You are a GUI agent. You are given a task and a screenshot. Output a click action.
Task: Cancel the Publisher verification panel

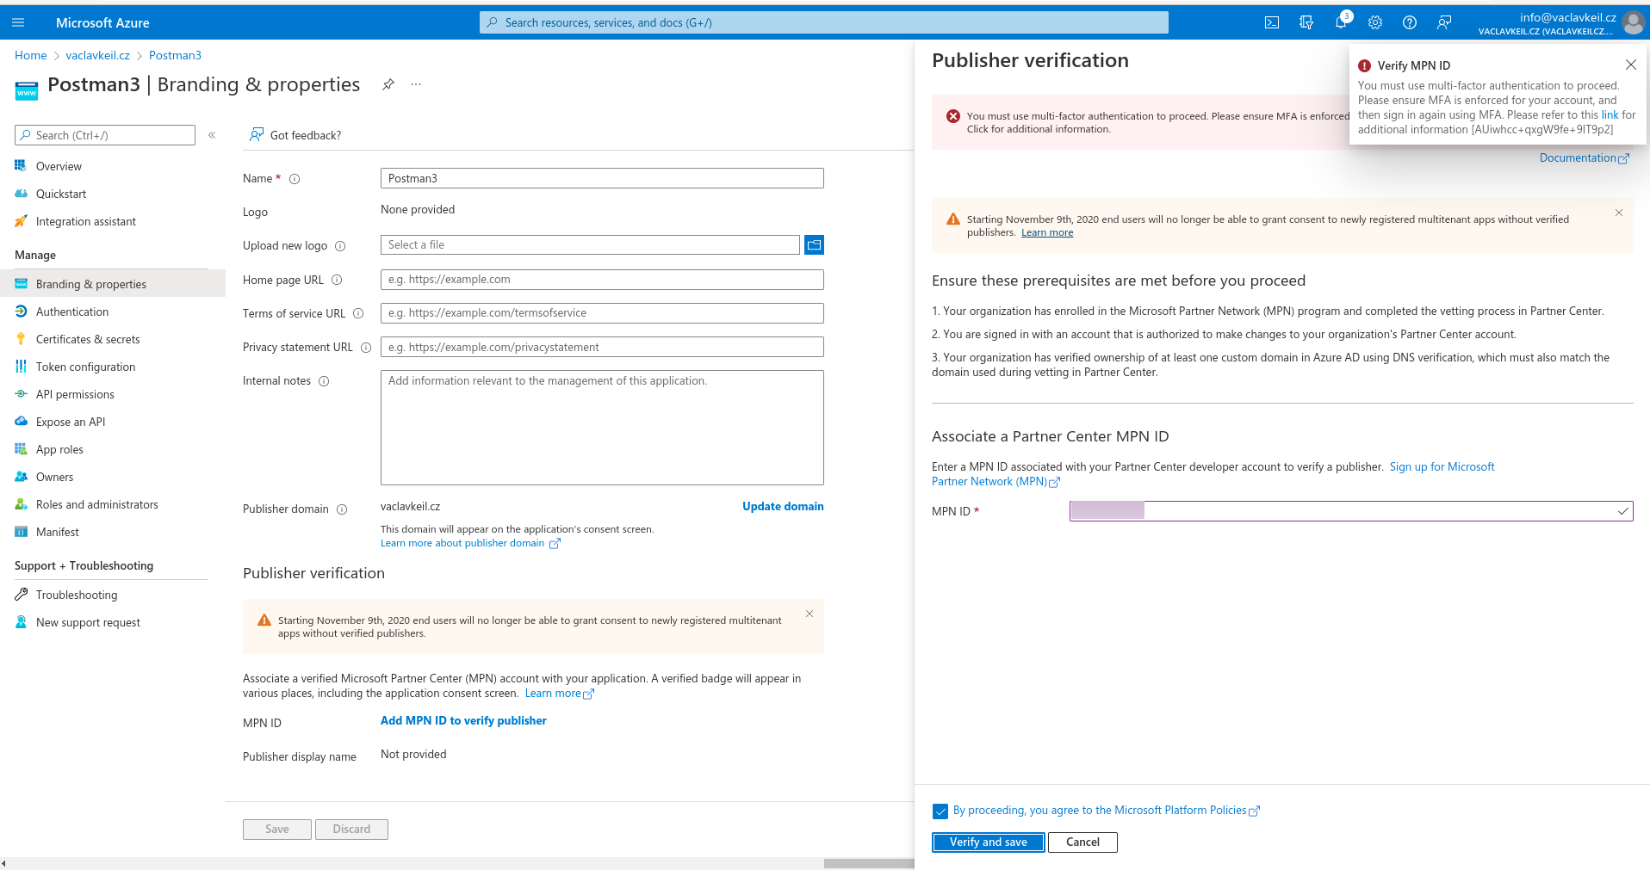(x=1082, y=842)
